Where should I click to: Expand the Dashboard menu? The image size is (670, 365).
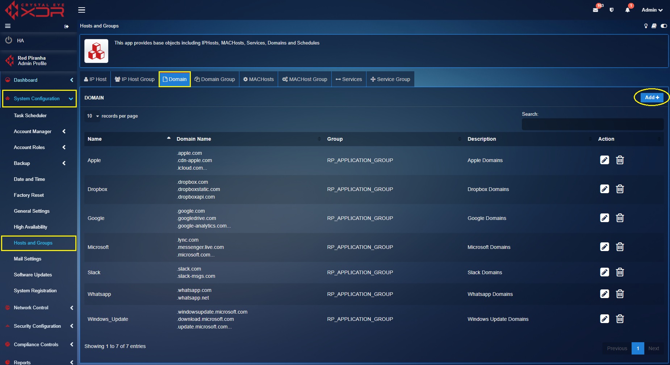click(38, 80)
